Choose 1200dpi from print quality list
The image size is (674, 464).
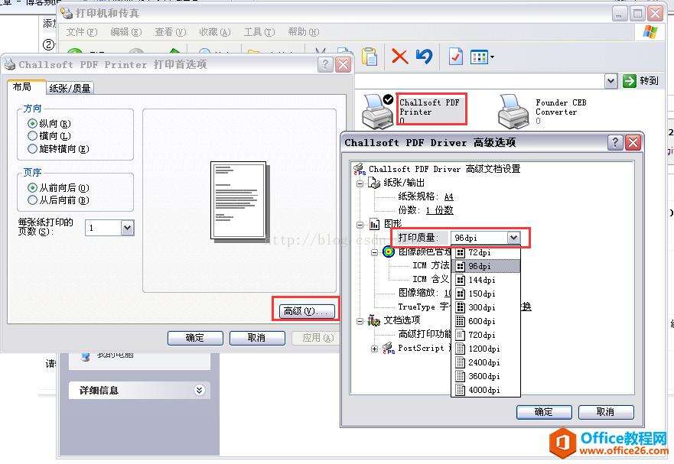point(485,349)
